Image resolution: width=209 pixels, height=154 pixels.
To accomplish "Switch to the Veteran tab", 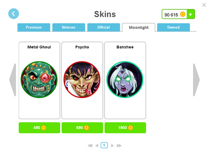I will pos(69,27).
